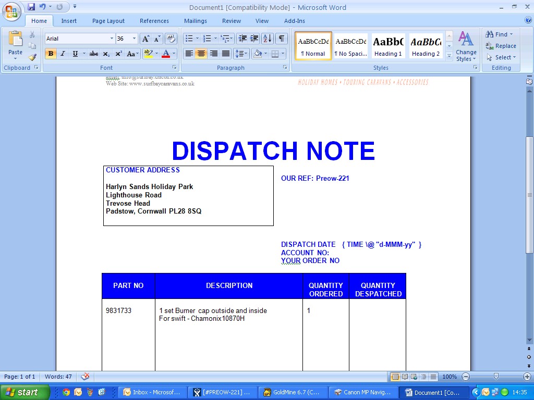534x400 pixels.
Task: Switch to the Mailings tab
Action: (196, 21)
